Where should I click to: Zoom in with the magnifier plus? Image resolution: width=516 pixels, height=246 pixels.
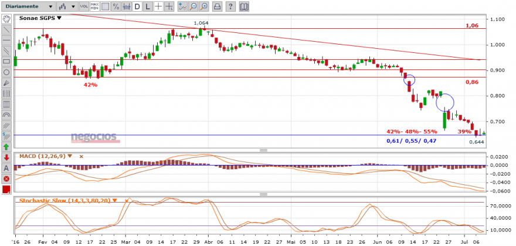[205, 6]
